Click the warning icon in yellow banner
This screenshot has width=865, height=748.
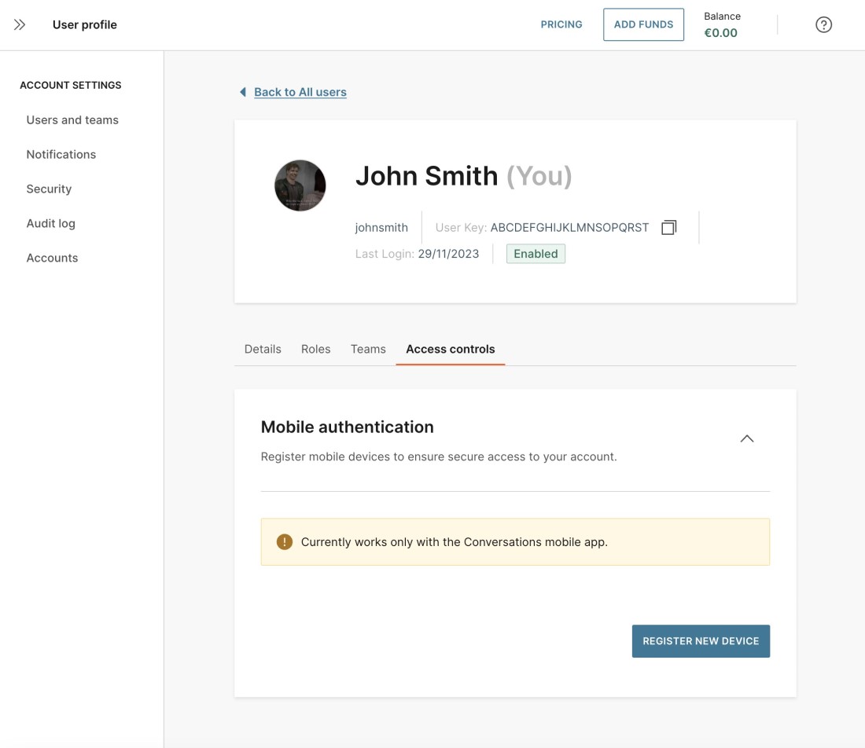(x=284, y=542)
